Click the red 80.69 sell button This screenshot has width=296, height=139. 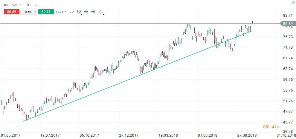[12, 12]
